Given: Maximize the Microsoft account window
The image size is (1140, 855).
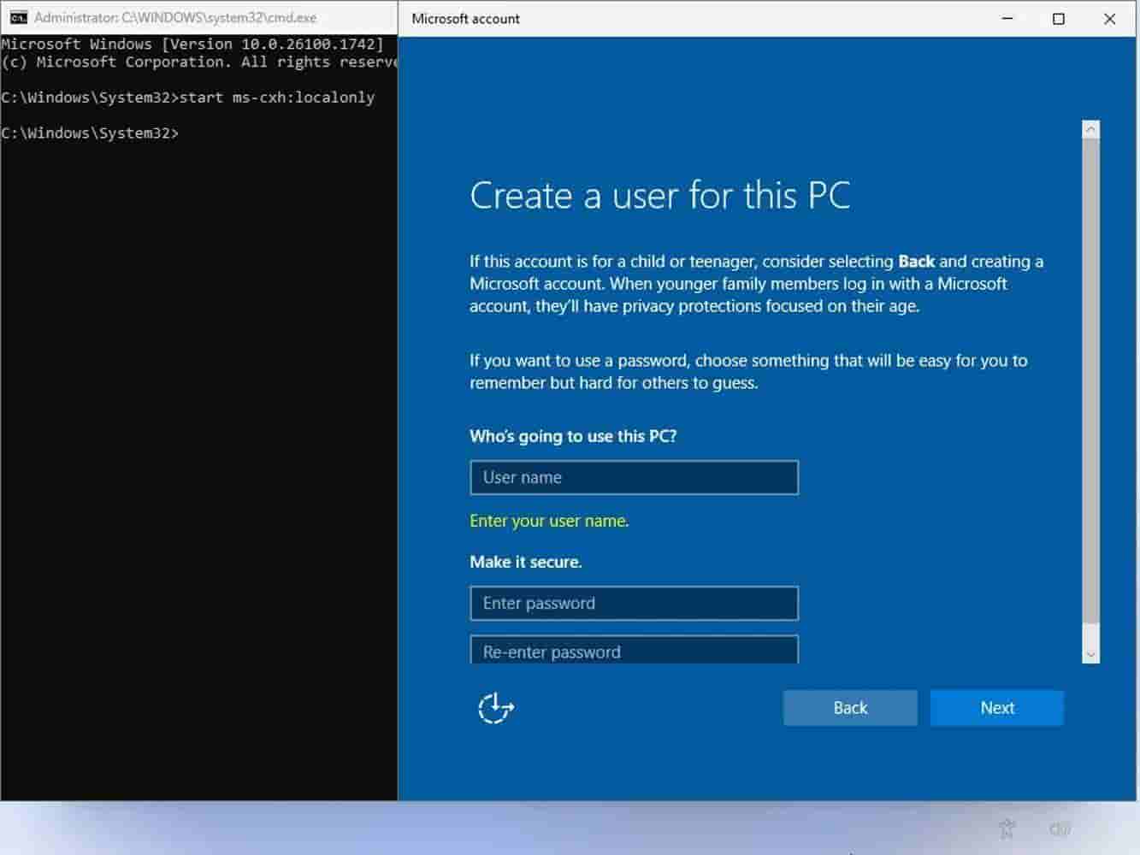Looking at the screenshot, I should pyautogui.click(x=1058, y=18).
